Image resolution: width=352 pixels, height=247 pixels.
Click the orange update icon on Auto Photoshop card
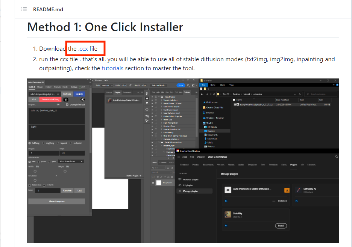[287, 190]
